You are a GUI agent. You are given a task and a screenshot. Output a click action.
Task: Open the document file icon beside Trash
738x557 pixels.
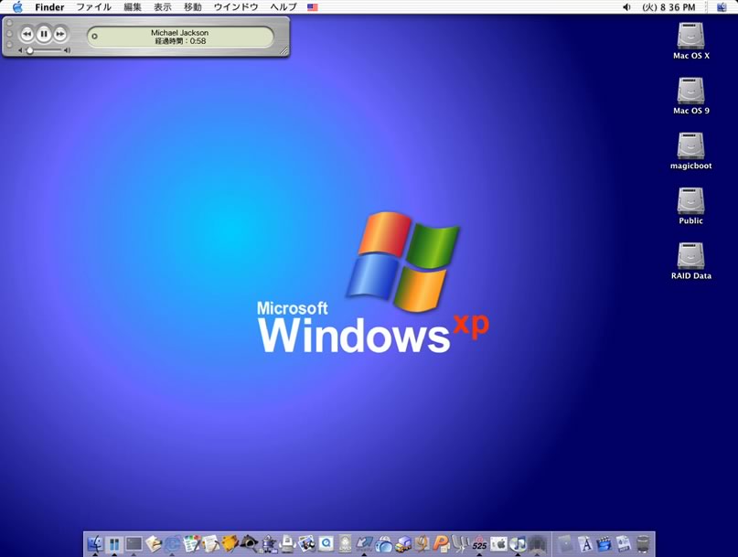click(x=623, y=544)
